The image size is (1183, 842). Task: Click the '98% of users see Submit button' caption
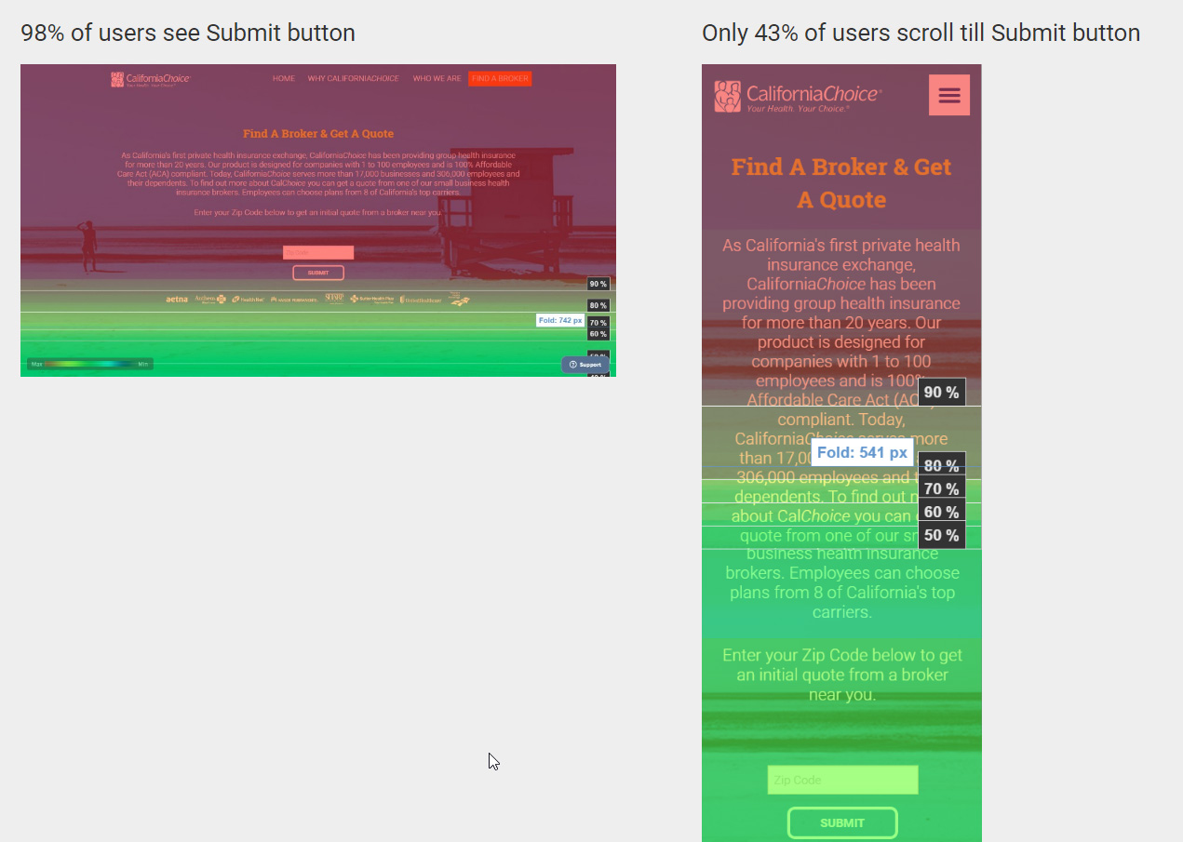[188, 33]
